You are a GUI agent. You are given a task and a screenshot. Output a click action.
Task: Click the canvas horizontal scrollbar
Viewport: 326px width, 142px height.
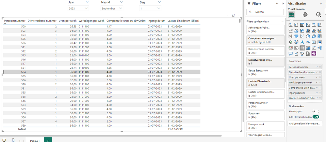coord(111,136)
